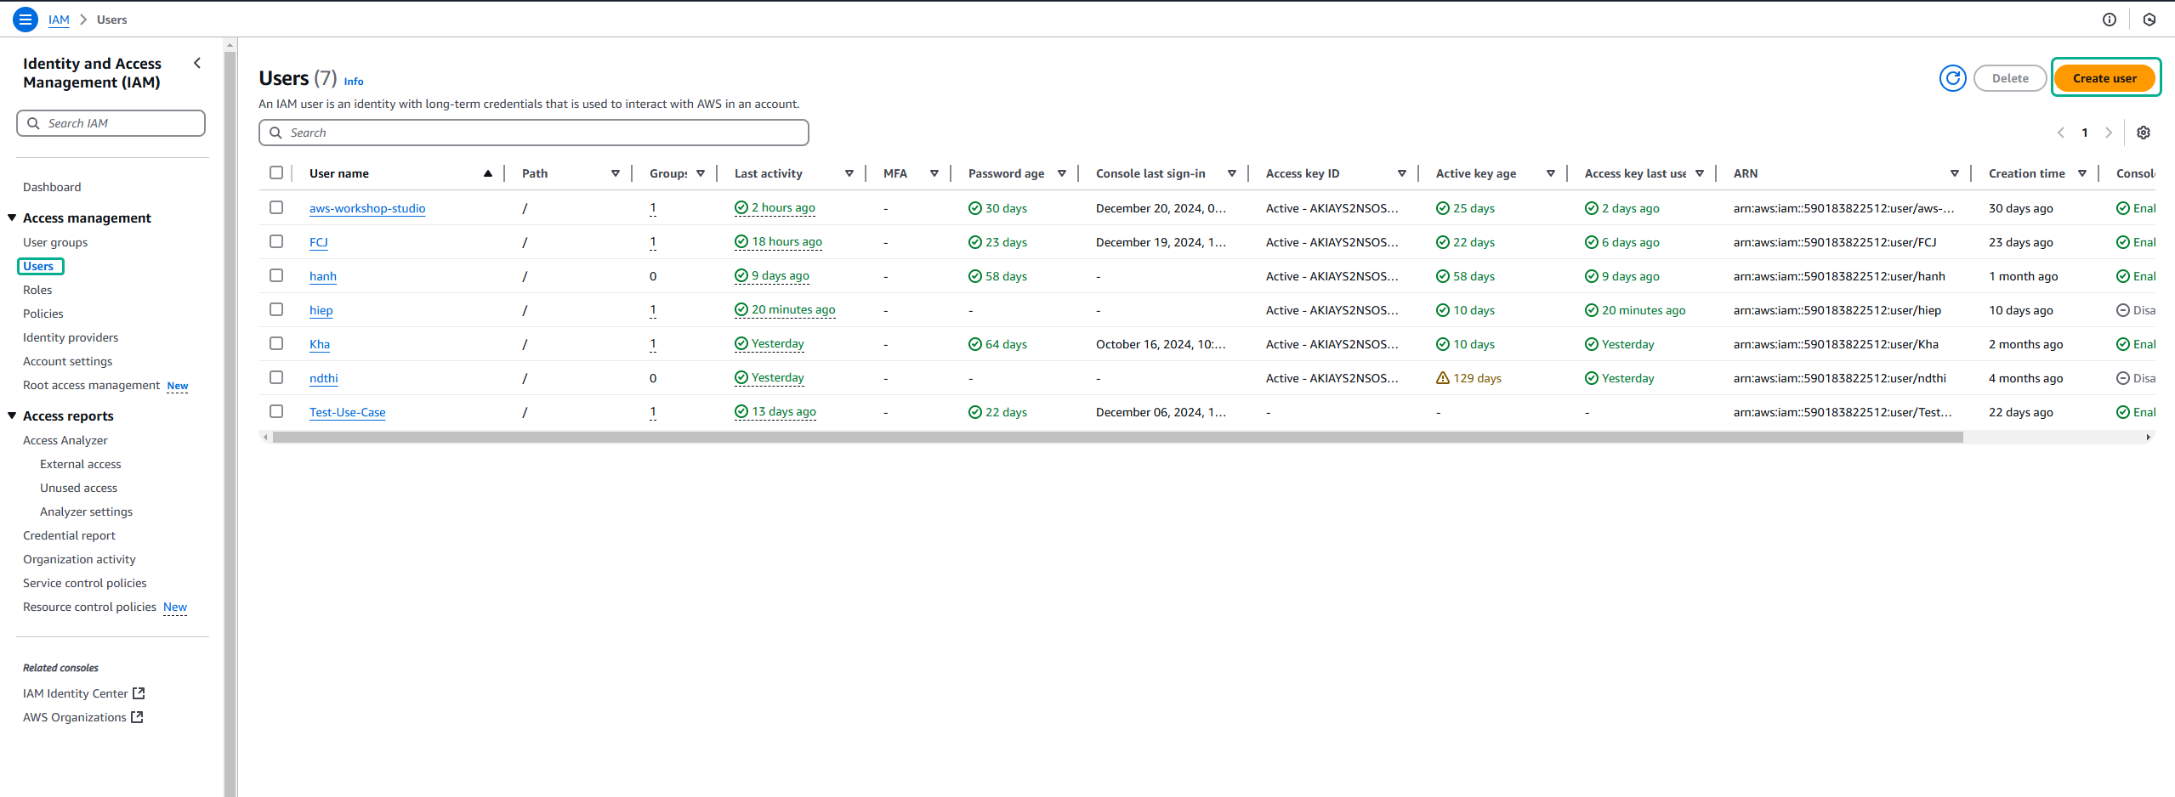The image size is (2175, 797).
Task: Check the Kha row checkbox
Action: point(276,343)
